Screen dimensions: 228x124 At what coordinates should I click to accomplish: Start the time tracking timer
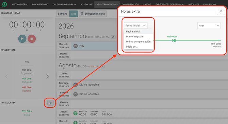pos(22,39)
